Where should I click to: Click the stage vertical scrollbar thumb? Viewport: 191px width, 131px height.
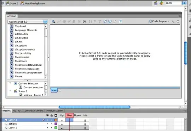(186, 53)
